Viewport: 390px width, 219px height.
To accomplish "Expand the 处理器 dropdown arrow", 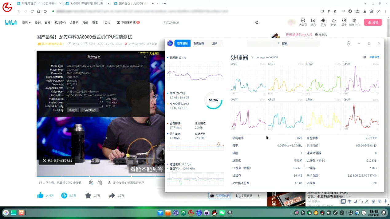I will (252, 57).
